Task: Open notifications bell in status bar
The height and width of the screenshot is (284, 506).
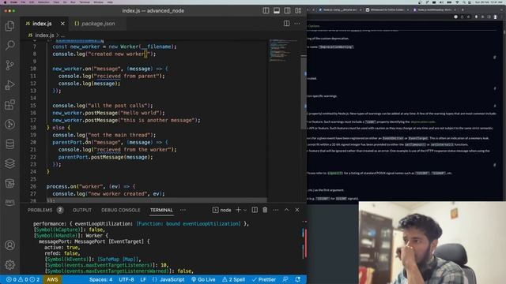Action: pyautogui.click(x=298, y=279)
